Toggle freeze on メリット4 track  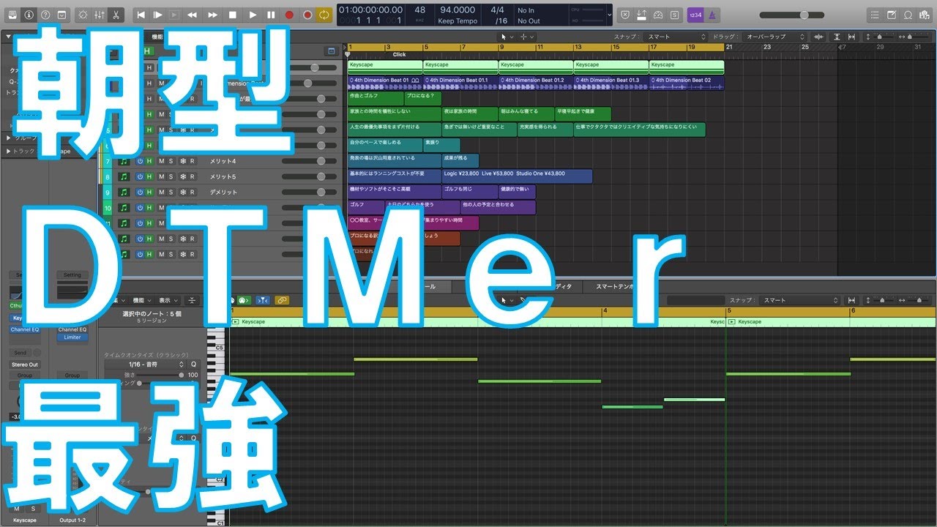183,161
